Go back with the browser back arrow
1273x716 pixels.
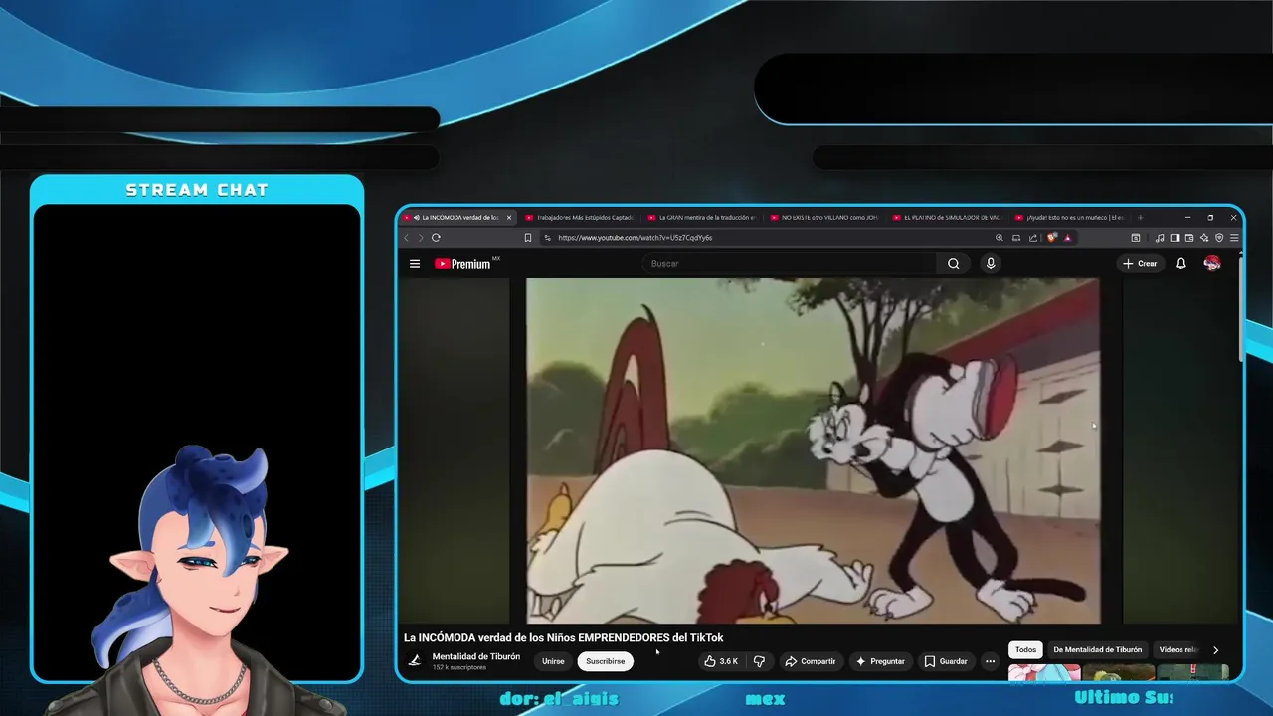[x=406, y=238]
